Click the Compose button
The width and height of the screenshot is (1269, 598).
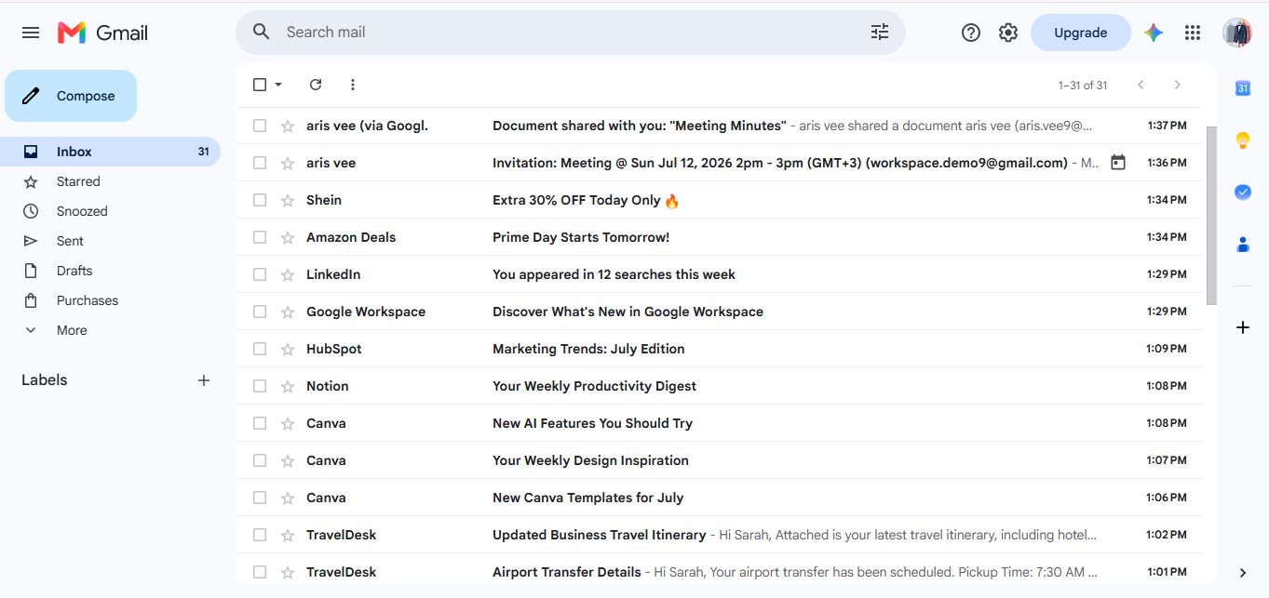pyautogui.click(x=71, y=96)
